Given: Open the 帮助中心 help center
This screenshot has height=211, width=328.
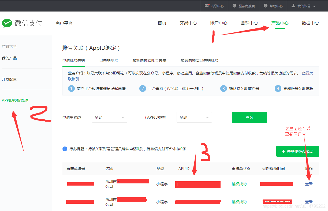Looking at the screenshot, I should (273, 6).
